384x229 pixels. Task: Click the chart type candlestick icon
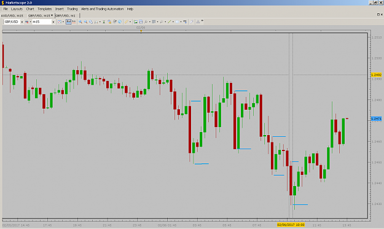click(x=60, y=21)
